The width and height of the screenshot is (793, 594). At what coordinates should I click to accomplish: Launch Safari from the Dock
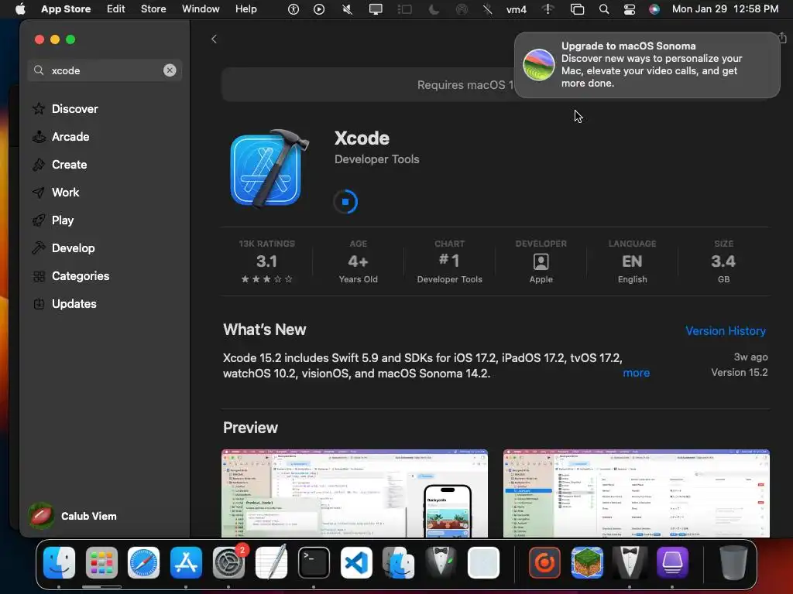(x=143, y=562)
